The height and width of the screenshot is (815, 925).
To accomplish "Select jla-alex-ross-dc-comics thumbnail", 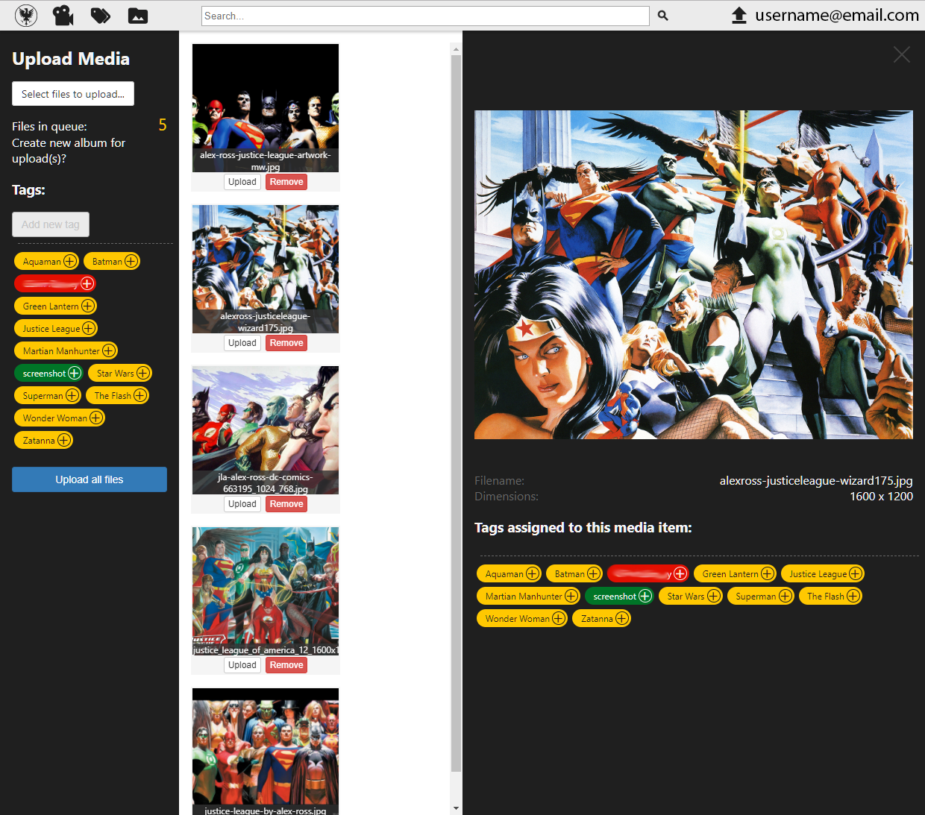I will tap(266, 429).
